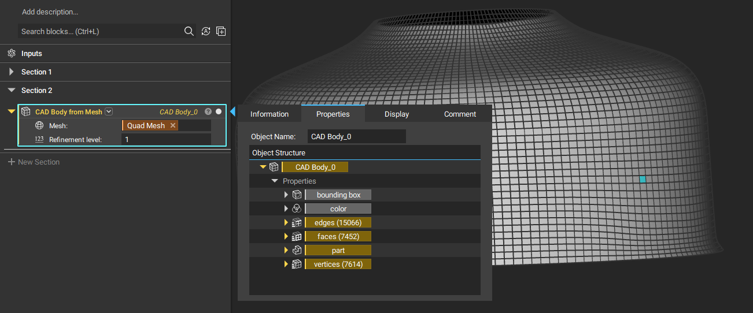Click the Refinement level value field

[166, 139]
